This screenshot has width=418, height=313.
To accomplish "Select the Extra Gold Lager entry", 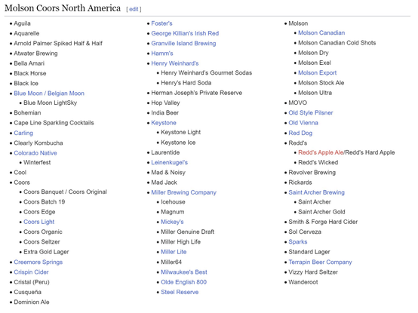I will pyautogui.click(x=46, y=252).
